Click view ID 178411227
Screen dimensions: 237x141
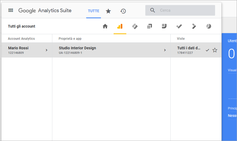185,53
